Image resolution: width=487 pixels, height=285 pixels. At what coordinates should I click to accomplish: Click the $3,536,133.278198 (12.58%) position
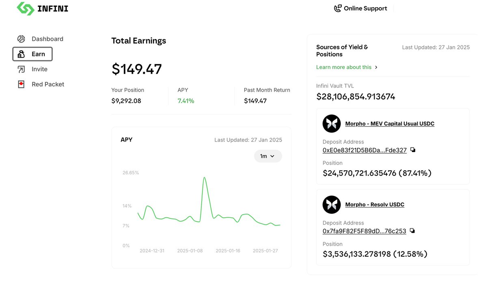tap(375, 254)
